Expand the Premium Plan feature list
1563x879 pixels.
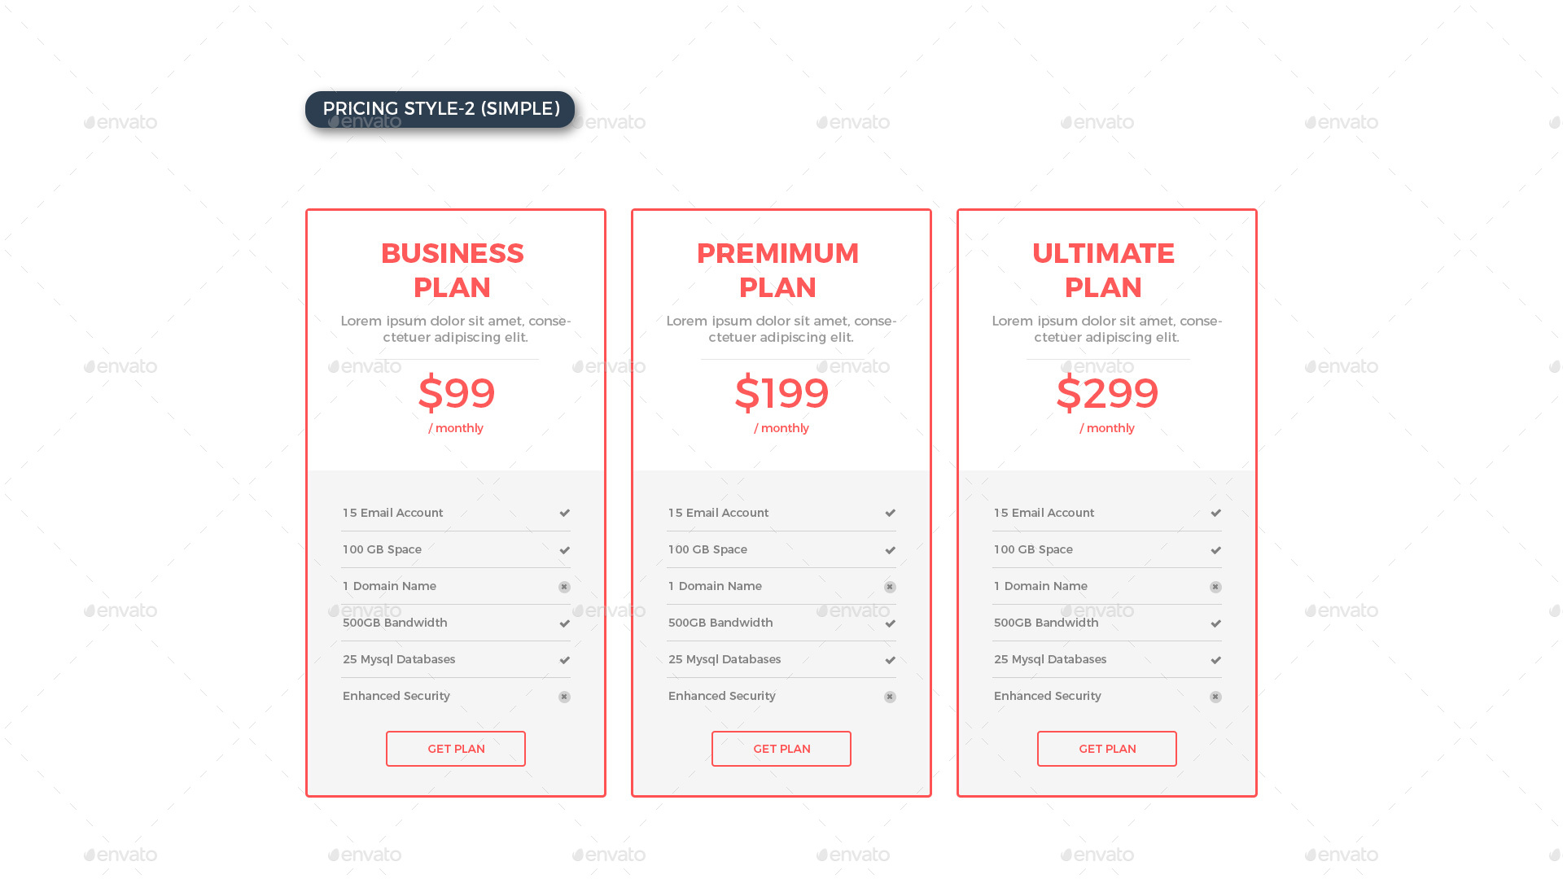coord(781,604)
